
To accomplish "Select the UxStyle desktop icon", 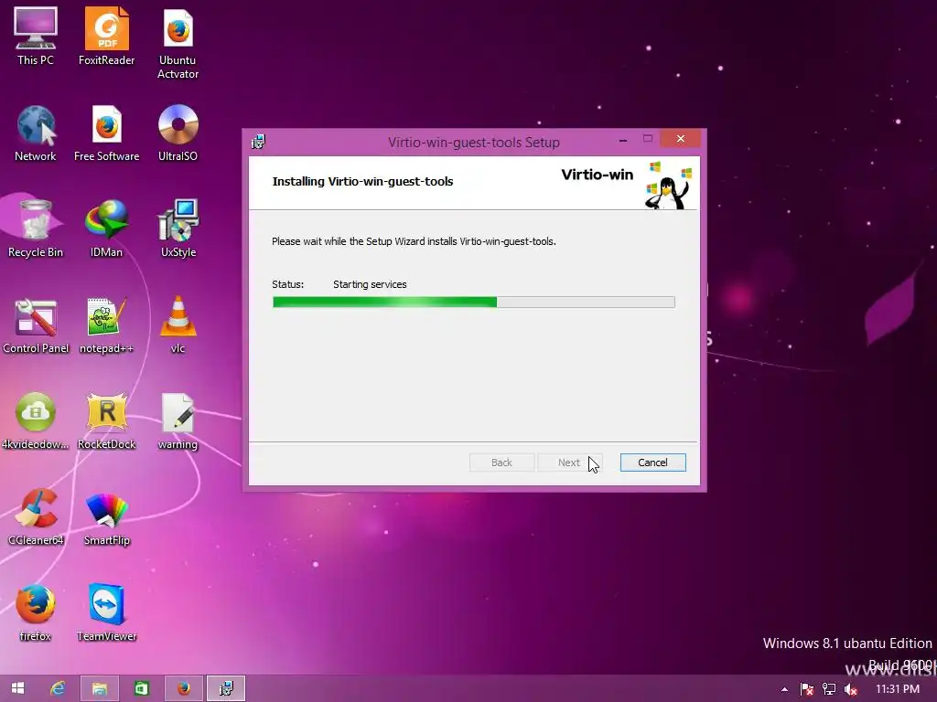I will (x=178, y=229).
